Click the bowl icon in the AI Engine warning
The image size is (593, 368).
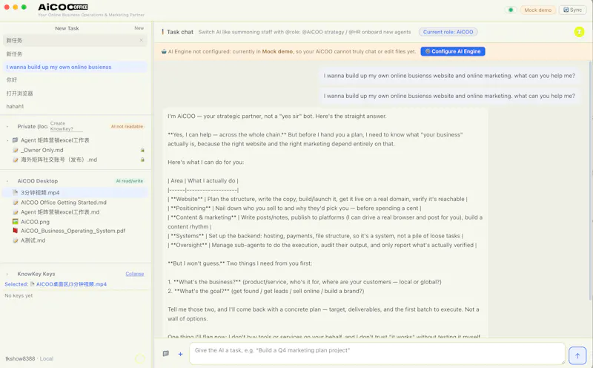164,51
